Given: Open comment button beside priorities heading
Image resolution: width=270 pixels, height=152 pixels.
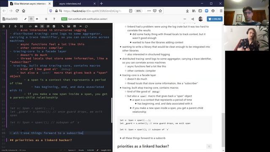Looking at the screenshot, I should click(x=209, y=147).
